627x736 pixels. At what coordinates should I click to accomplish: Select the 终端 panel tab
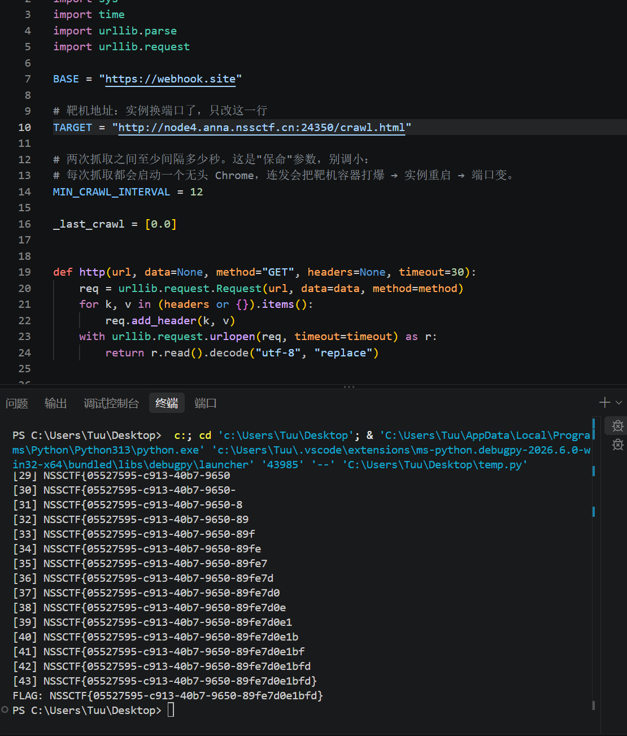tap(167, 403)
